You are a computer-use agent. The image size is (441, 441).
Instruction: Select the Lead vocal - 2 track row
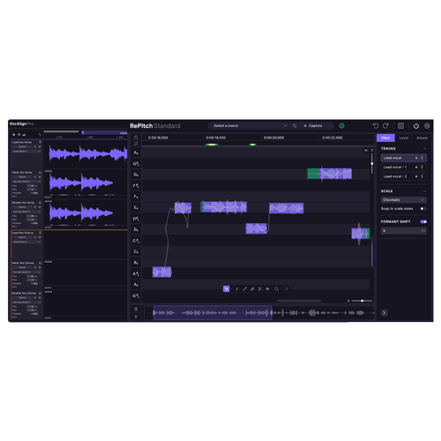click(404, 176)
